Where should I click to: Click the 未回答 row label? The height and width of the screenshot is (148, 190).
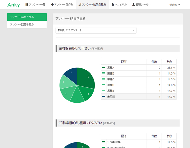pos(111,97)
